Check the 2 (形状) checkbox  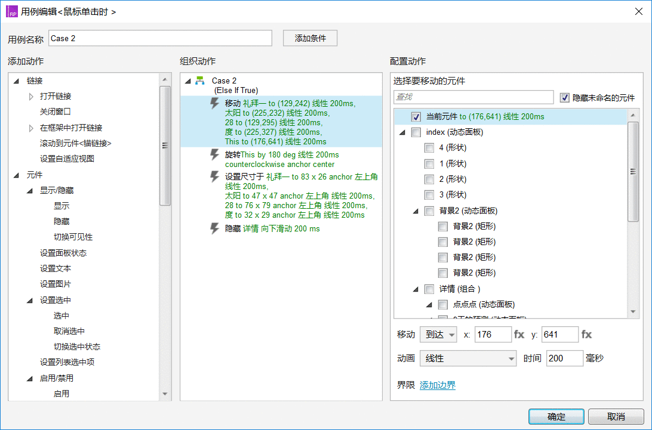point(429,180)
